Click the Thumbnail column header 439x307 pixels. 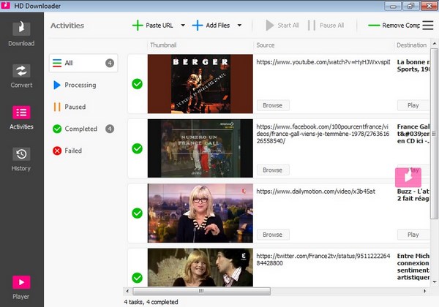pyautogui.click(x=163, y=45)
